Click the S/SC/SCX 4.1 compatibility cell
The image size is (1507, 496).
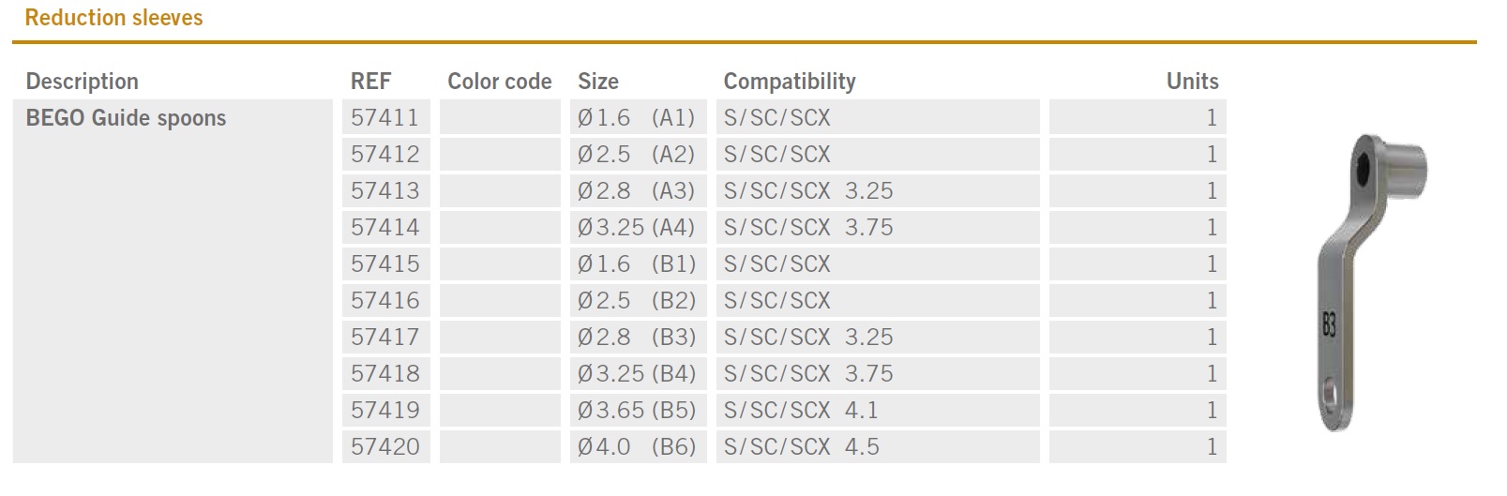[x=800, y=411]
